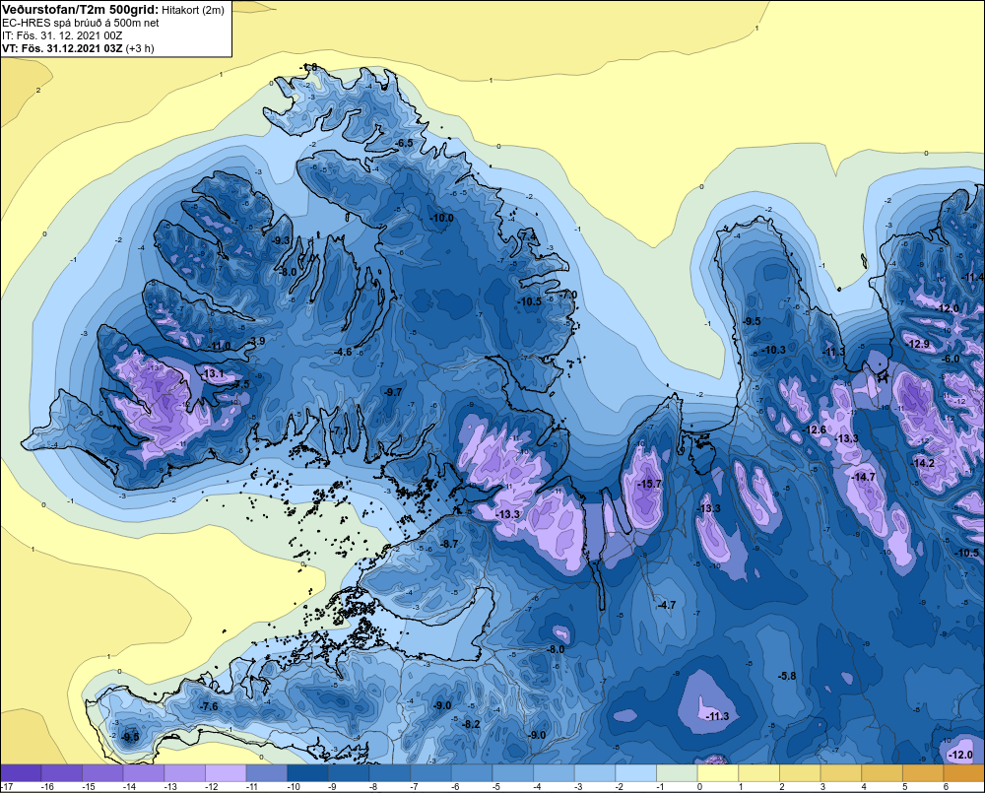Click the -14.7 temperature label

[863, 477]
